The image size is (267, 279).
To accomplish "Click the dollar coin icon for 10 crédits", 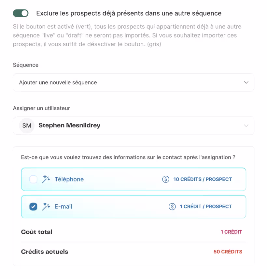I will click(166, 179).
